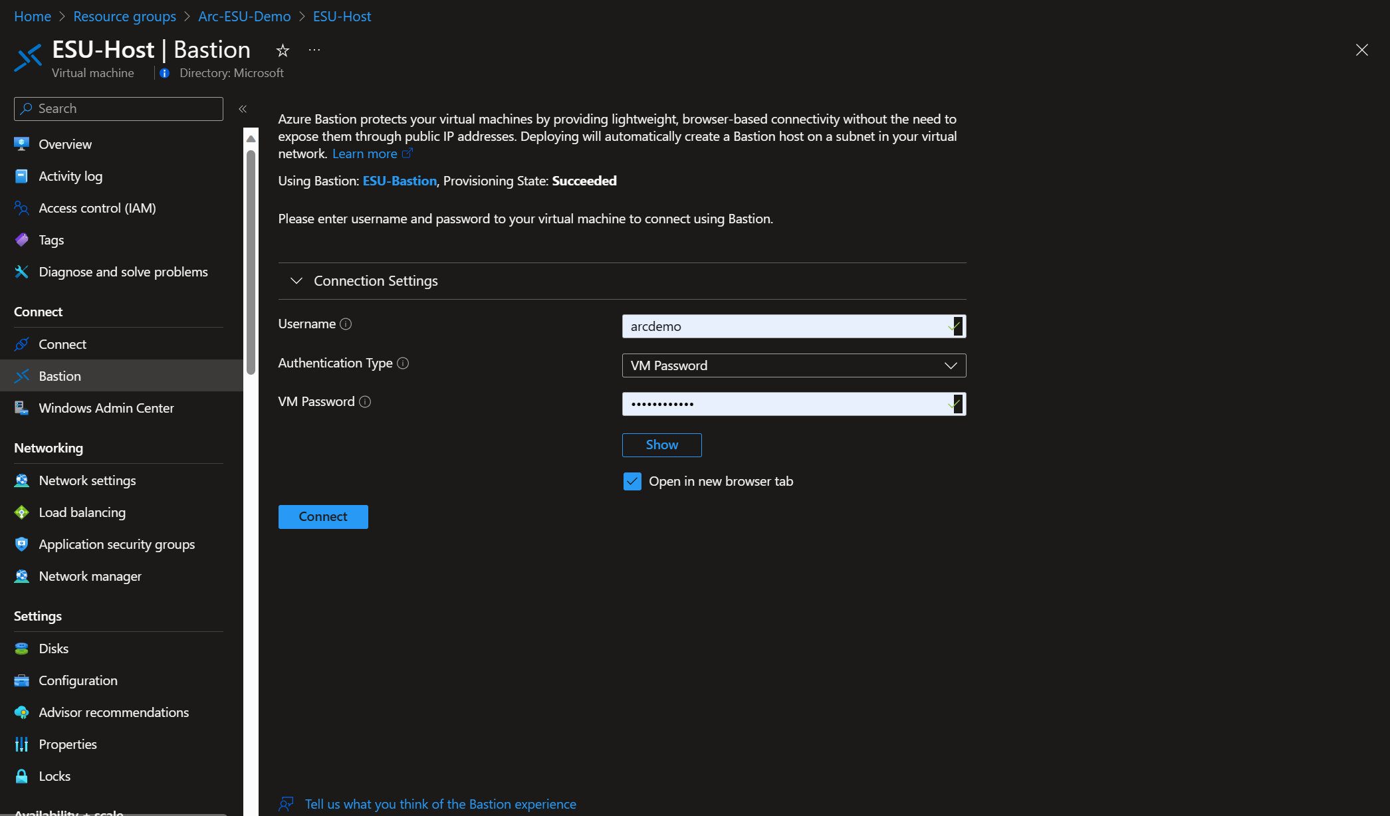This screenshot has width=1390, height=816.
Task: Click the Learn more link
Action: point(365,154)
